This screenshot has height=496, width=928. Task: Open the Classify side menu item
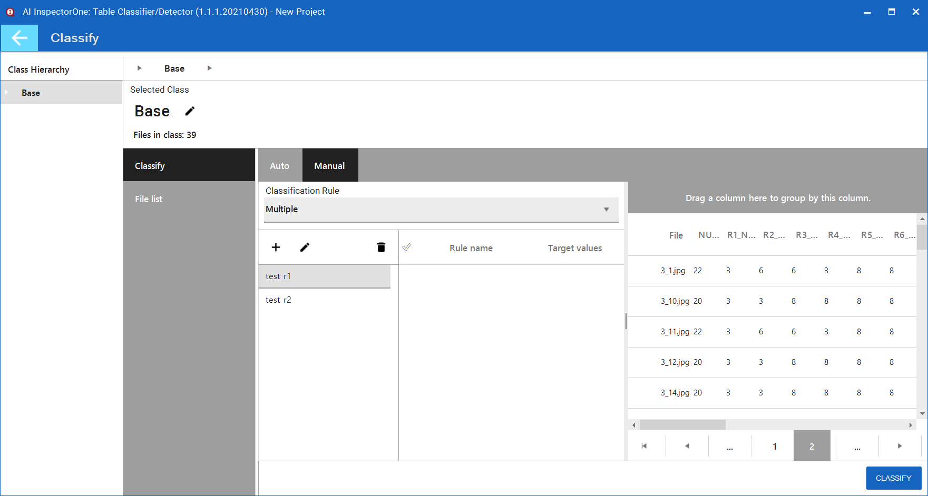point(189,166)
